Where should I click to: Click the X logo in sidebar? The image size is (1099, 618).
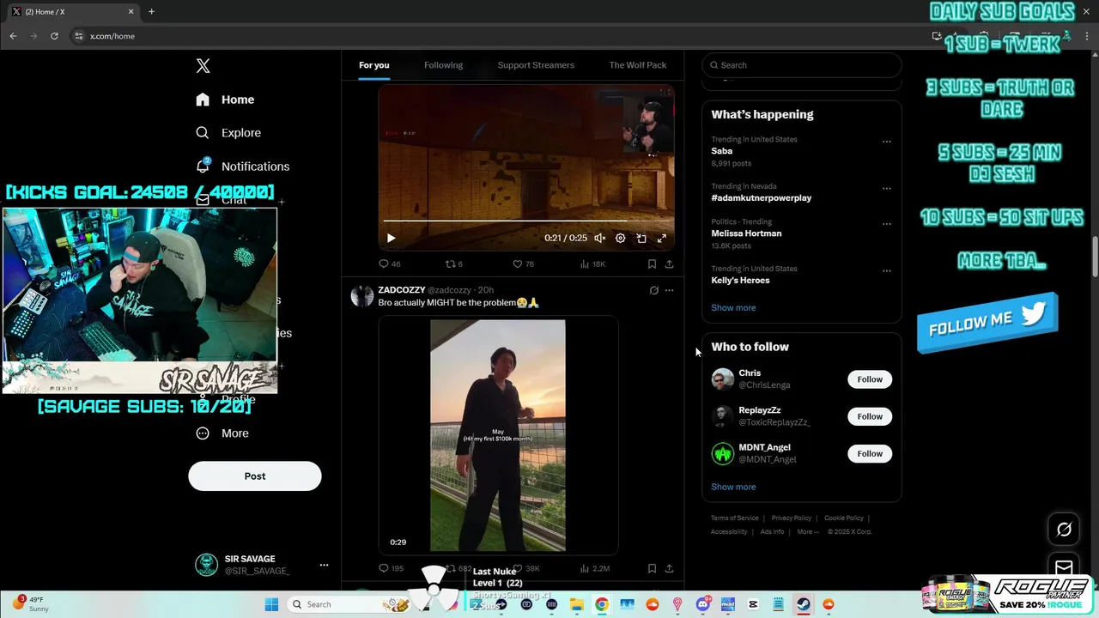click(203, 66)
